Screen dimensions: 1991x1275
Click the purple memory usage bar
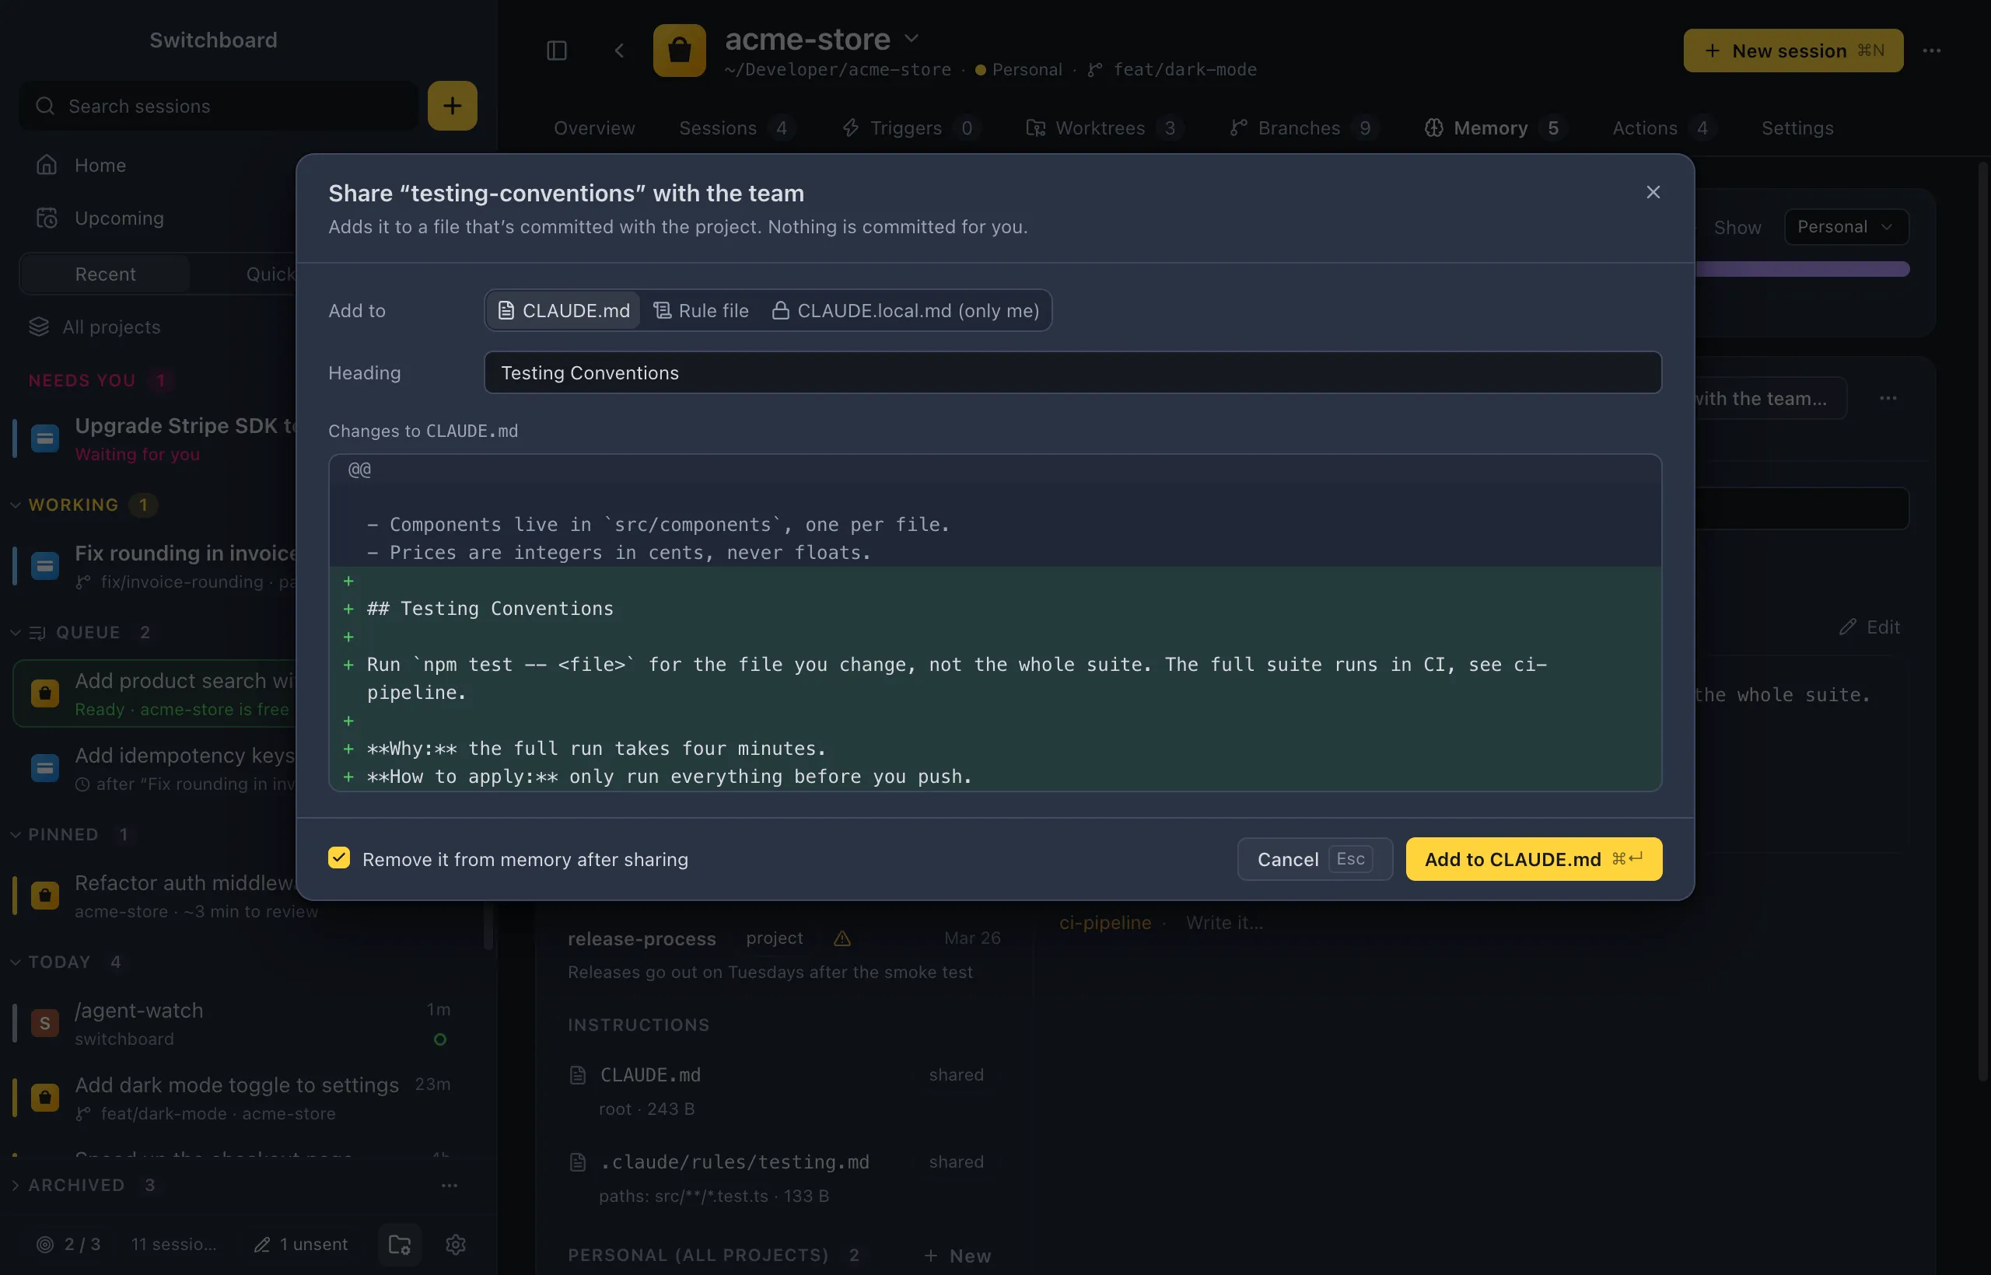click(1802, 269)
